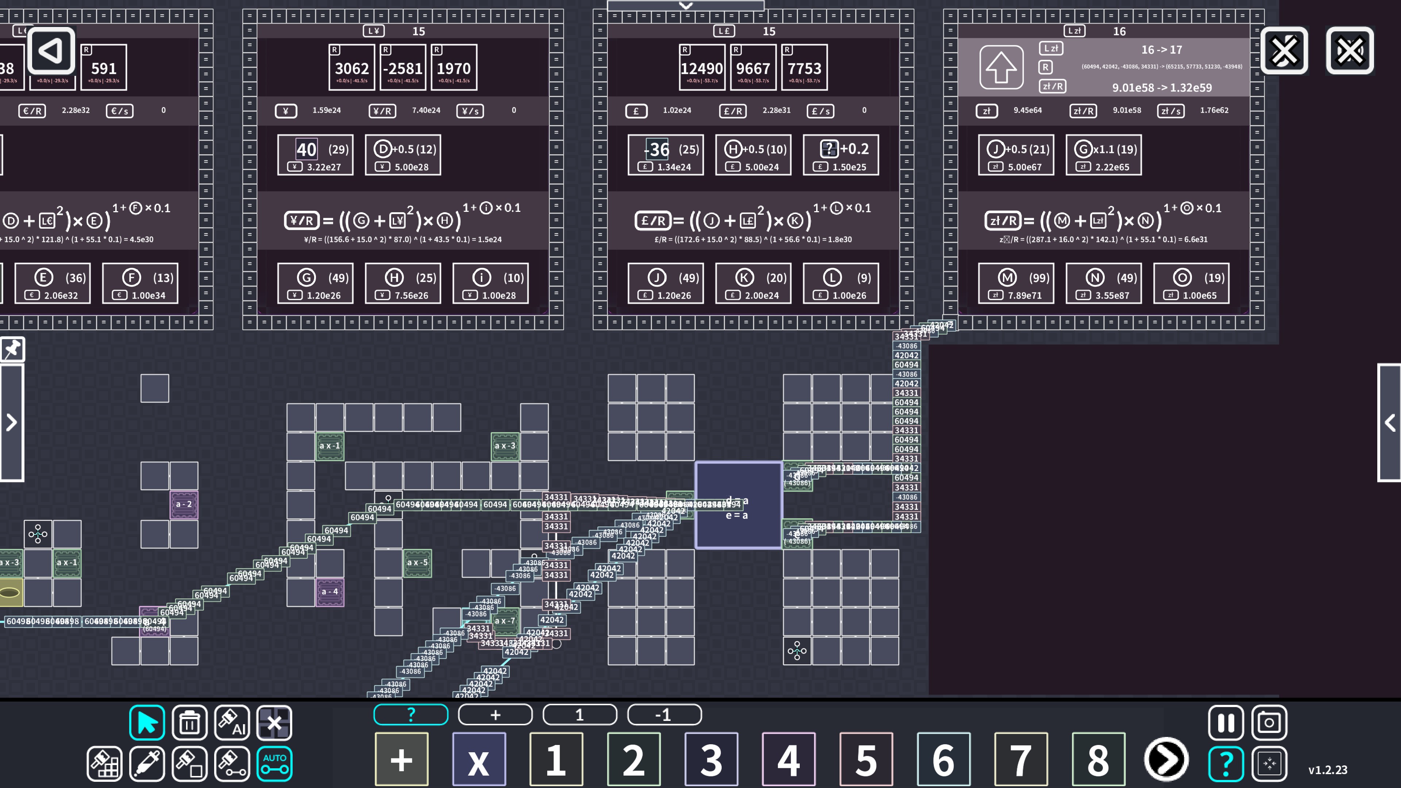This screenshot has width=1401, height=788.
Task: Select the x multiplier block tab
Action: [x=479, y=760]
